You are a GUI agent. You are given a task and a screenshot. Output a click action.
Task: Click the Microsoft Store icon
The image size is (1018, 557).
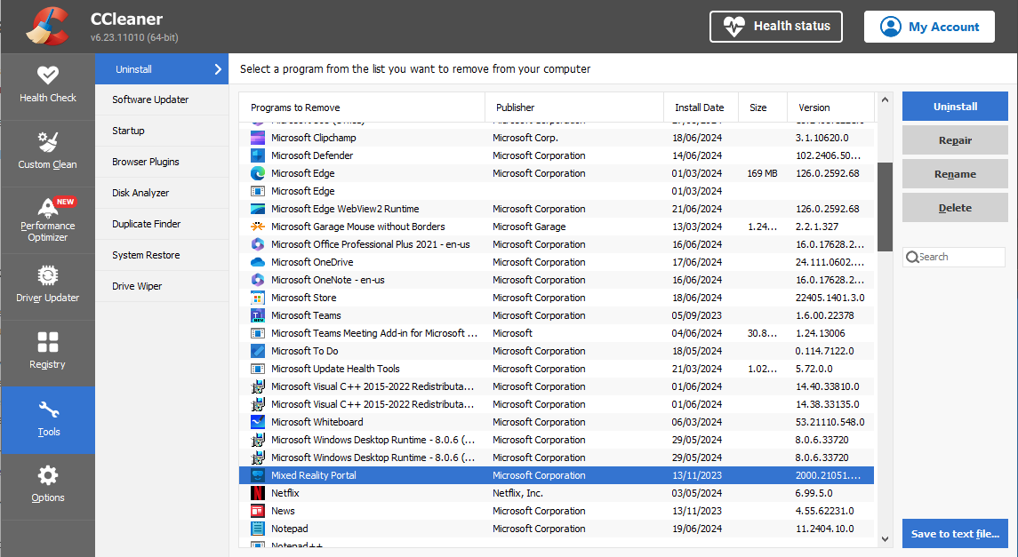point(258,298)
